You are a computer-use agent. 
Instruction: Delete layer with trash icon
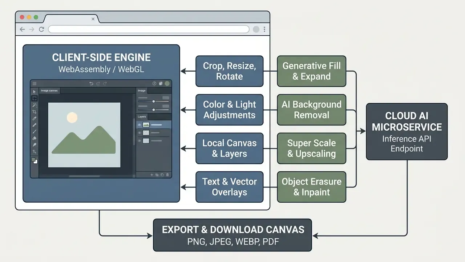(x=167, y=175)
